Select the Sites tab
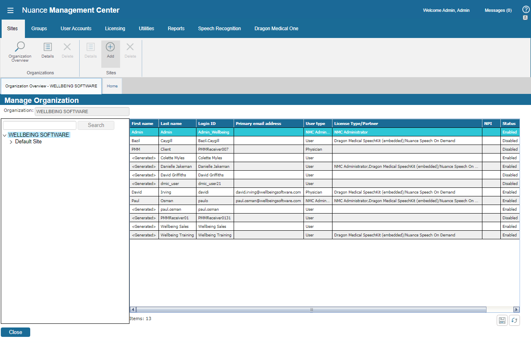 point(13,29)
